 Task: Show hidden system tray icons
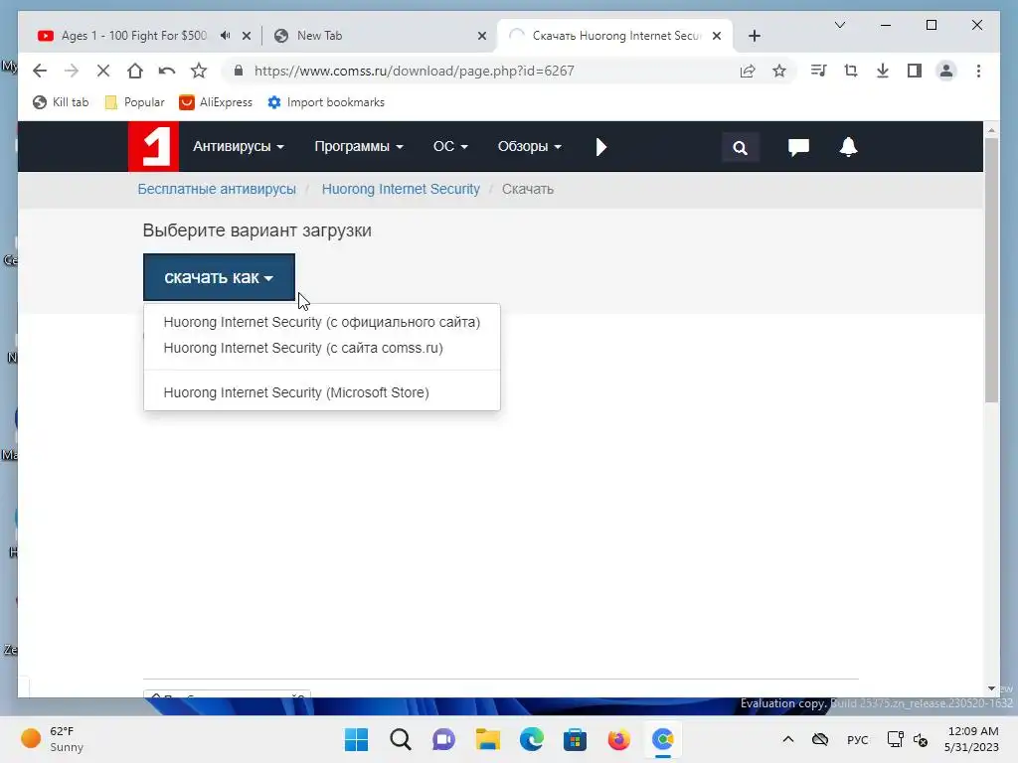tap(788, 739)
